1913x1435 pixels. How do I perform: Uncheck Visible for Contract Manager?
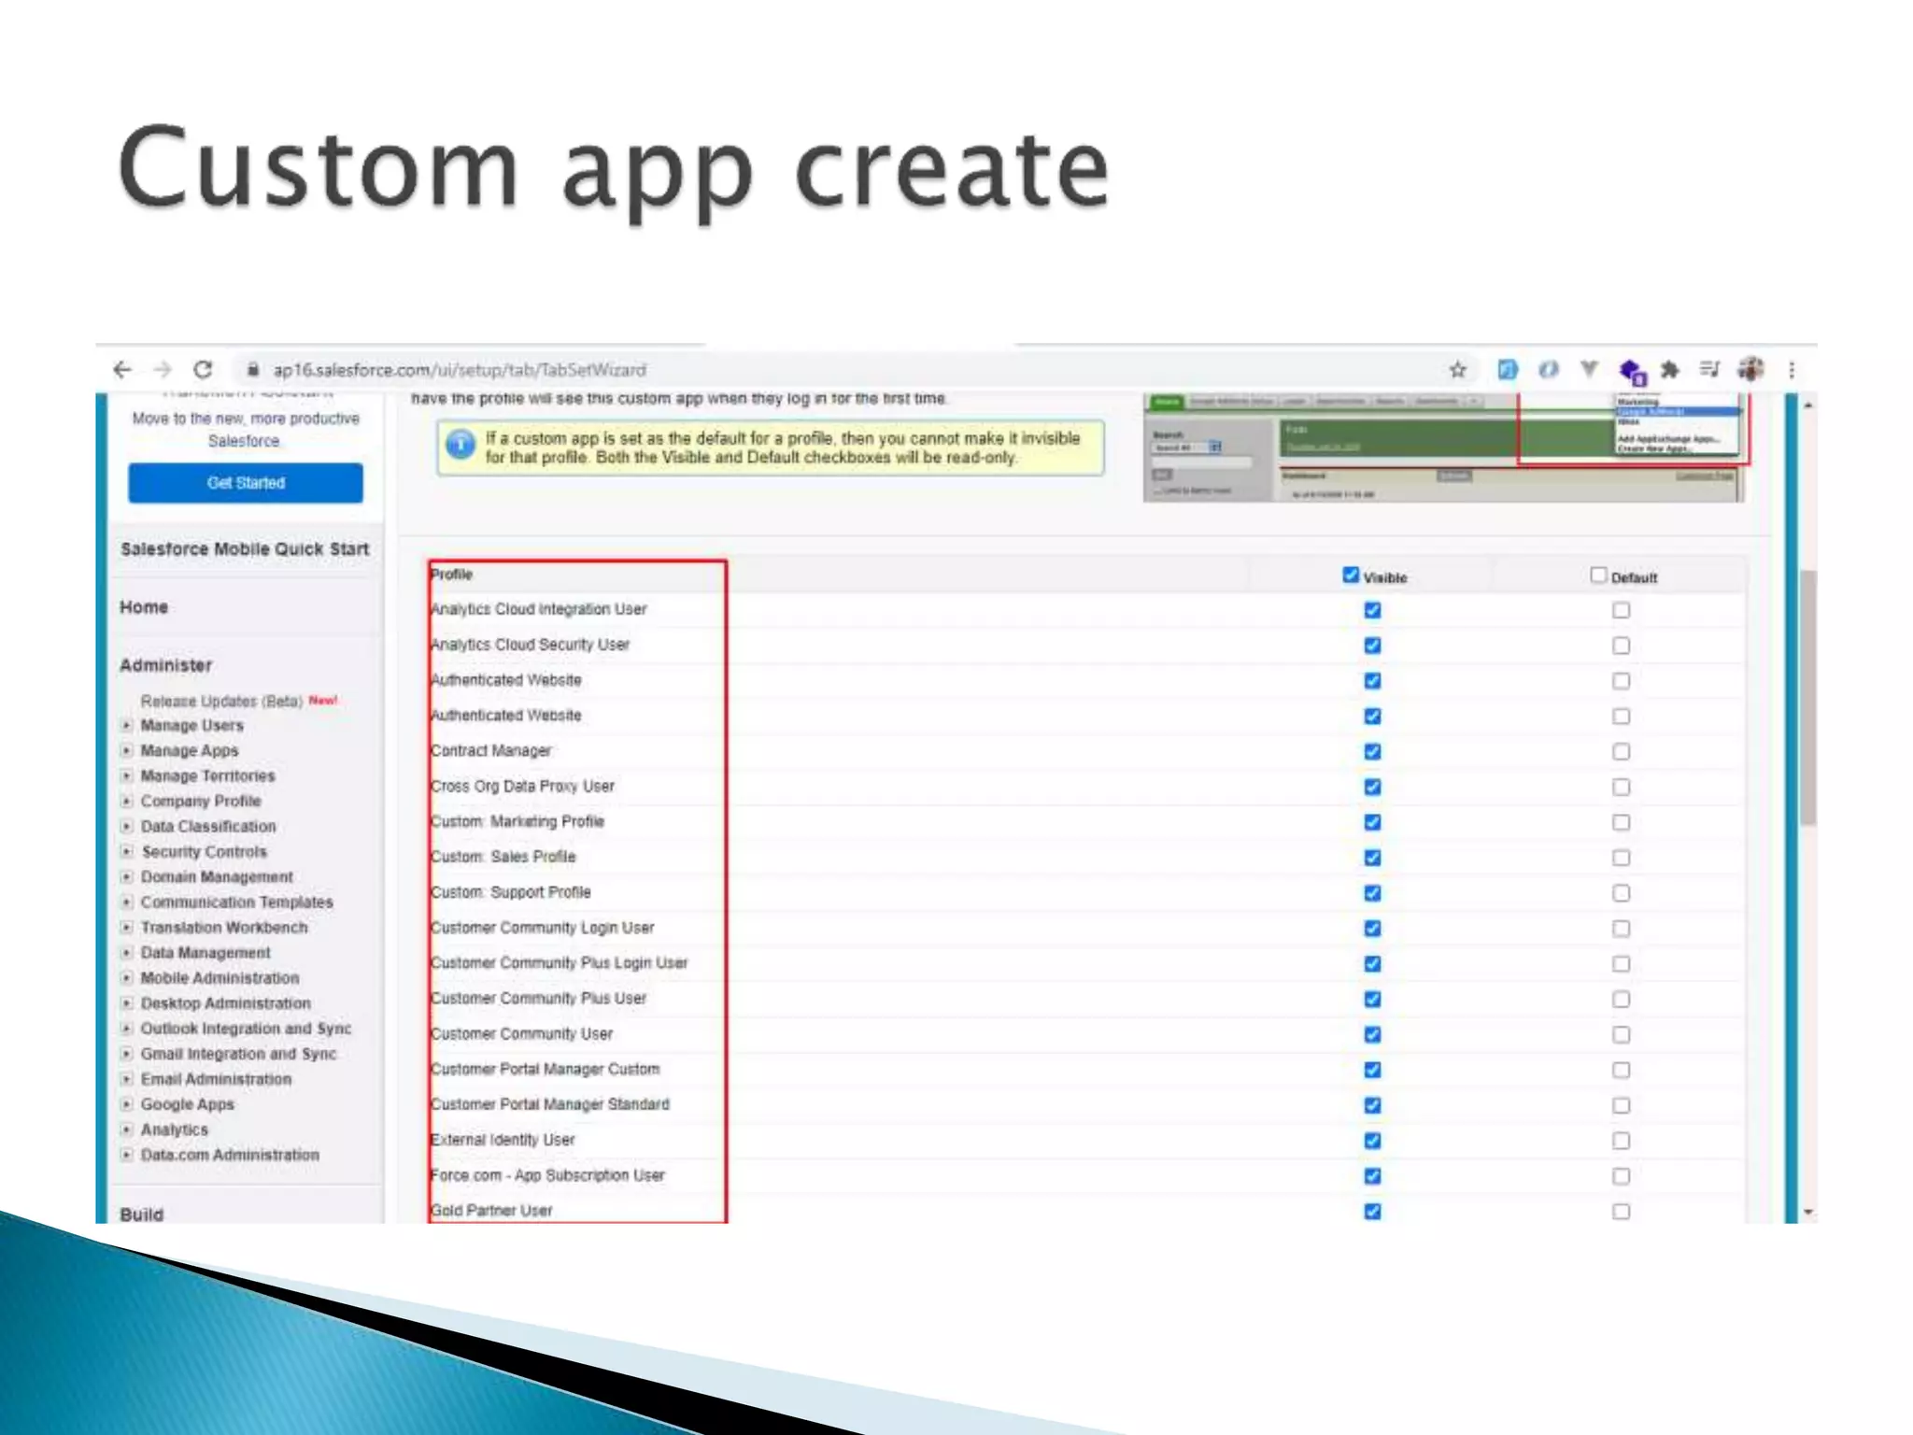[1372, 752]
